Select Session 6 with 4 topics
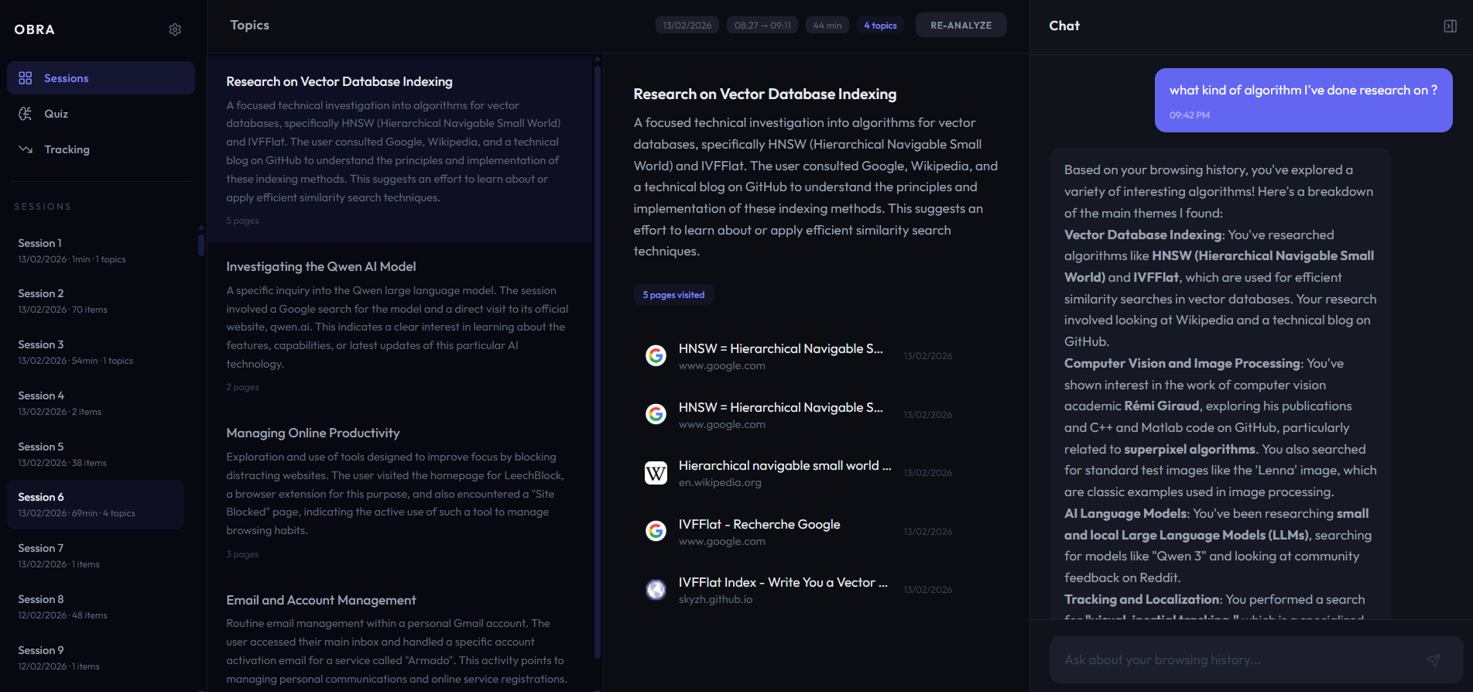Screen dimensions: 1473x692 (x=96, y=505)
